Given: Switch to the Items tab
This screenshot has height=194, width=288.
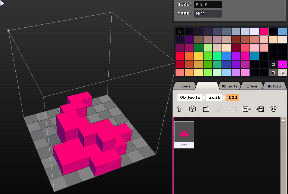Looking at the screenshot, I should click(x=252, y=86).
